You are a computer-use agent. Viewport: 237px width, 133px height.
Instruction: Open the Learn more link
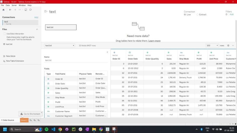(x=154, y=41)
